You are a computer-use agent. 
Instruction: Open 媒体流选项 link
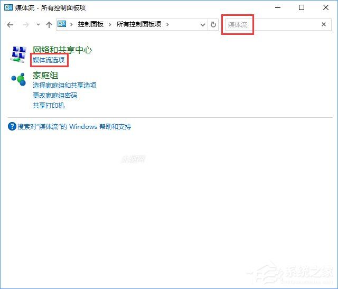49,60
